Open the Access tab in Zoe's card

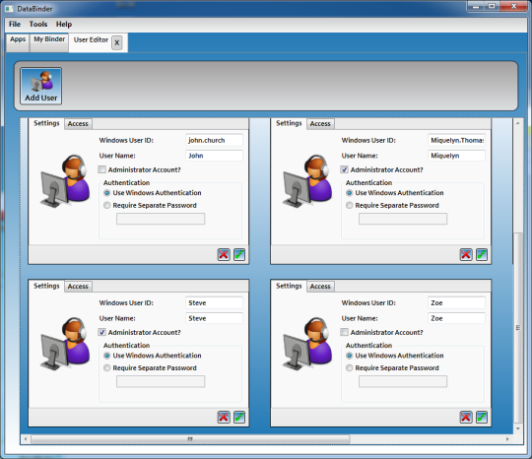[x=320, y=287]
